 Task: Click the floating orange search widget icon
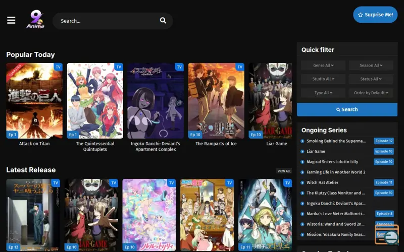(387, 234)
